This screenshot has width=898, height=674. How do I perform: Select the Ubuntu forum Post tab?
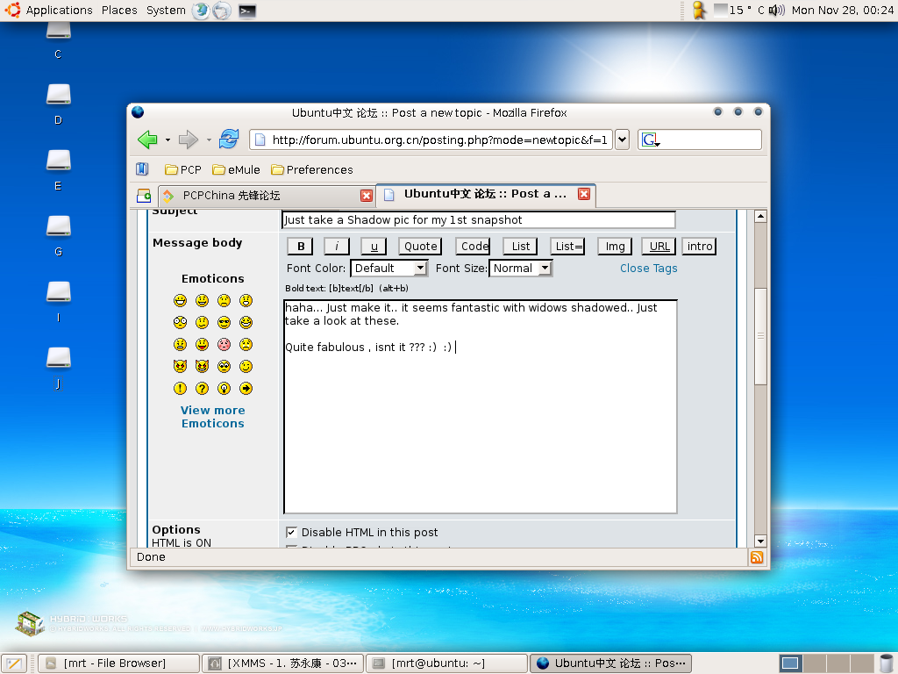486,194
